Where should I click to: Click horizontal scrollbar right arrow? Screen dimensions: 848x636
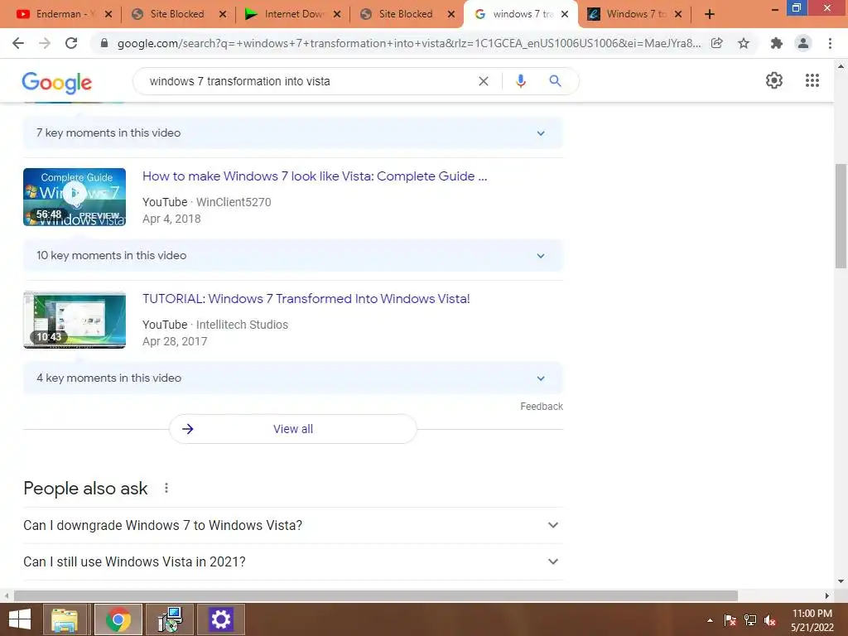(827, 595)
